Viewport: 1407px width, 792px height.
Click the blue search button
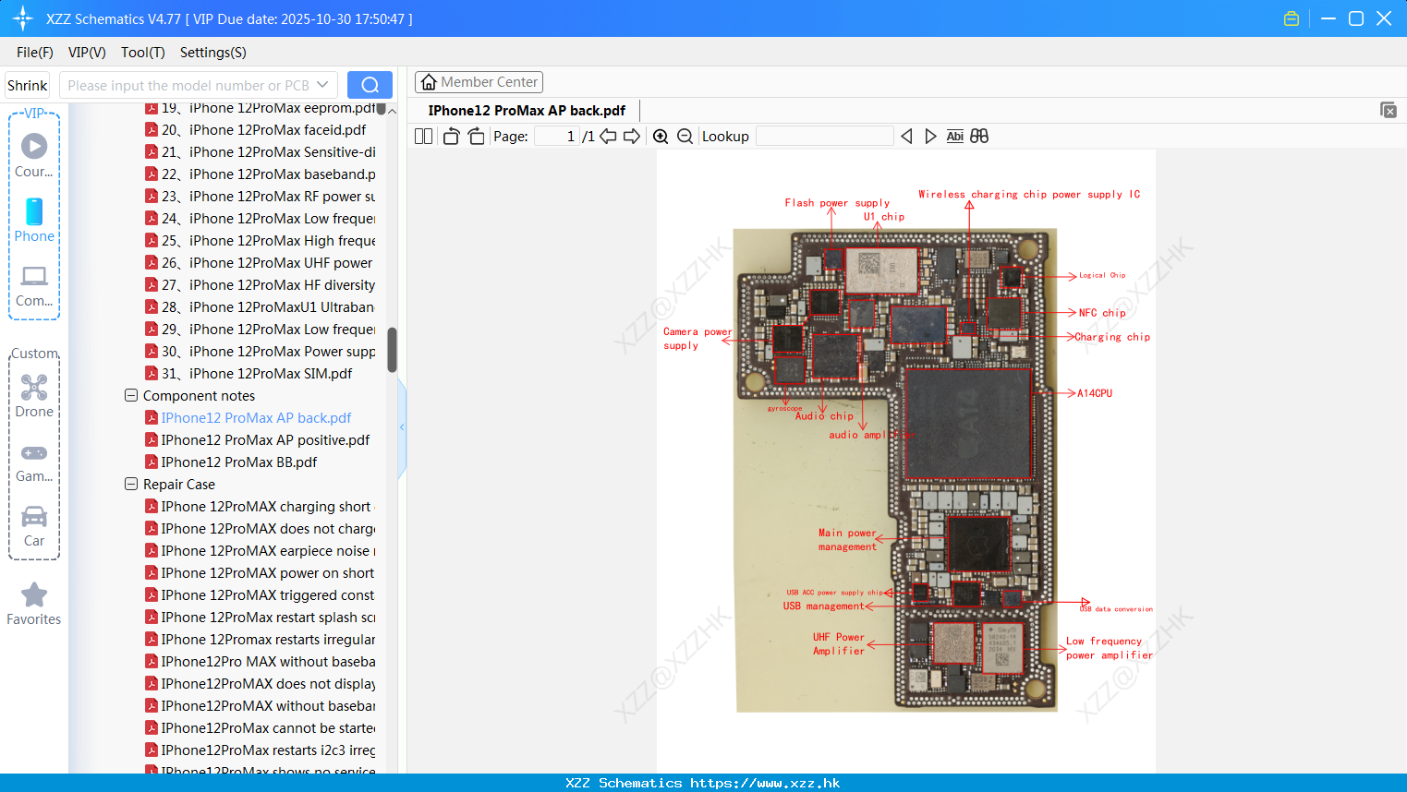pos(370,85)
